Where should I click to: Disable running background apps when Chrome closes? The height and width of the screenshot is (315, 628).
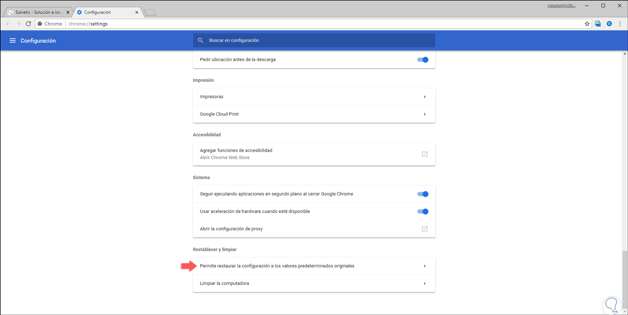click(423, 194)
